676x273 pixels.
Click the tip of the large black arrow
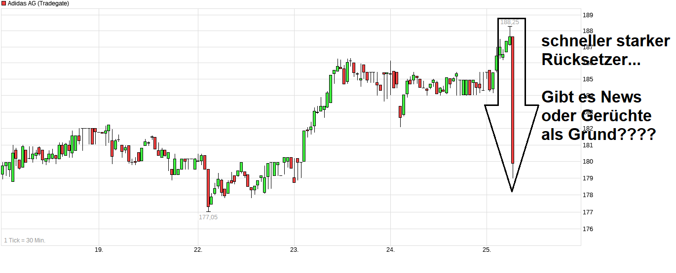pos(512,190)
